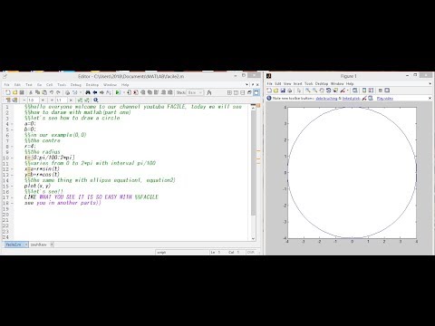Image resolution: width=435 pixels, height=326 pixels.
Task: Toggle breakpoint dash on line 13
Action: click(12, 175)
